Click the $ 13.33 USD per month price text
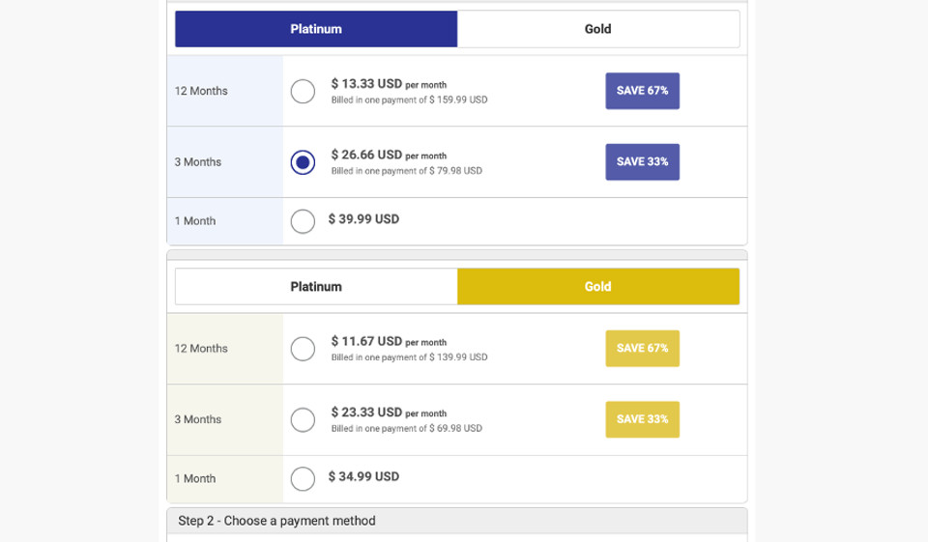This screenshot has height=542, width=928. [389, 84]
